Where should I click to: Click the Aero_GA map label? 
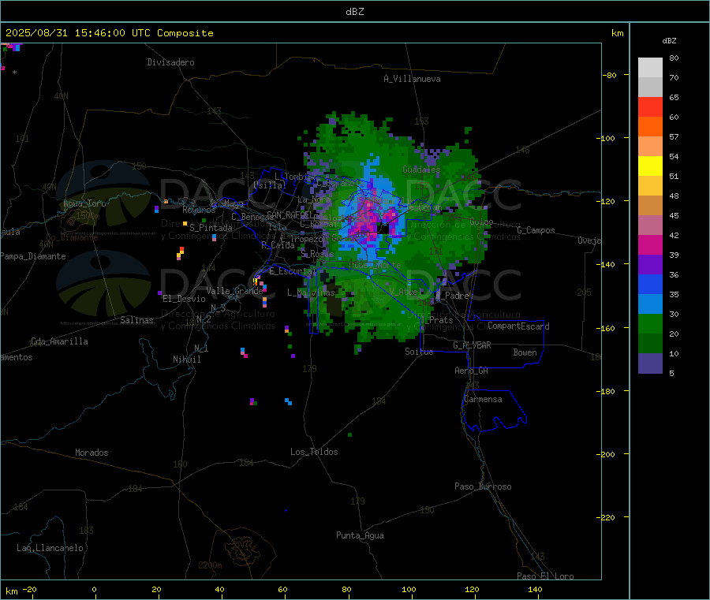click(x=471, y=371)
